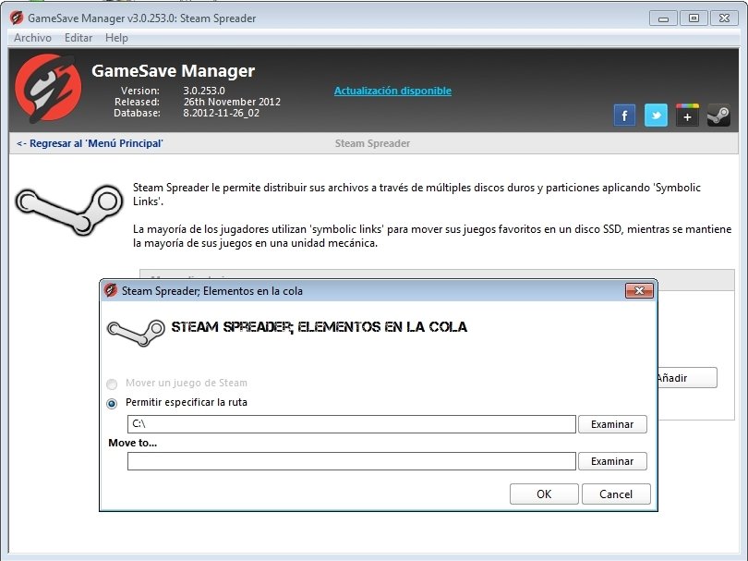Open the Twitter social icon
Screen dimensions: 748x561
656,115
